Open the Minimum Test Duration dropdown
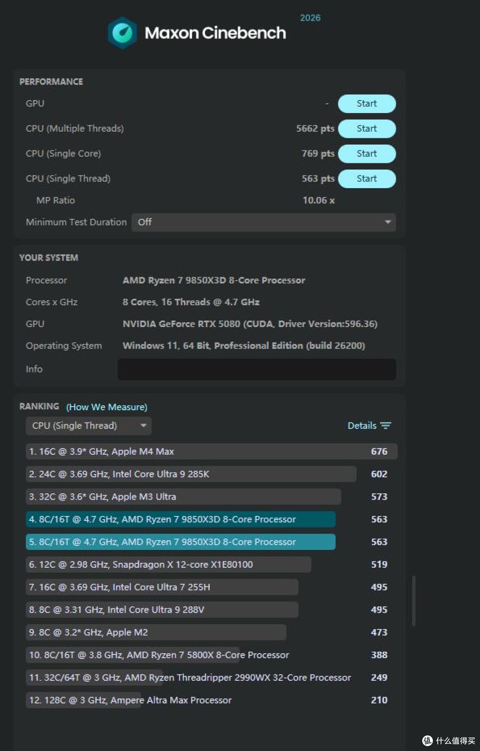480x751 pixels. click(264, 222)
